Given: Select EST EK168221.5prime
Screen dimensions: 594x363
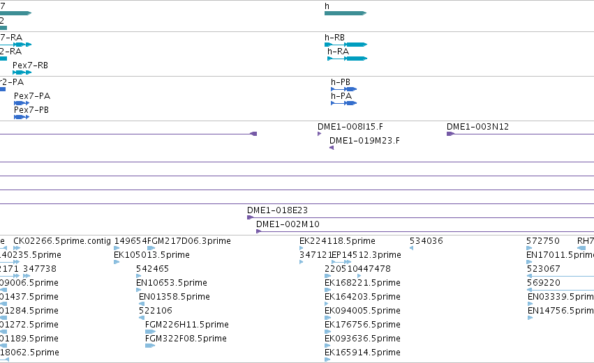Looking at the screenshot, I should click(327, 290).
